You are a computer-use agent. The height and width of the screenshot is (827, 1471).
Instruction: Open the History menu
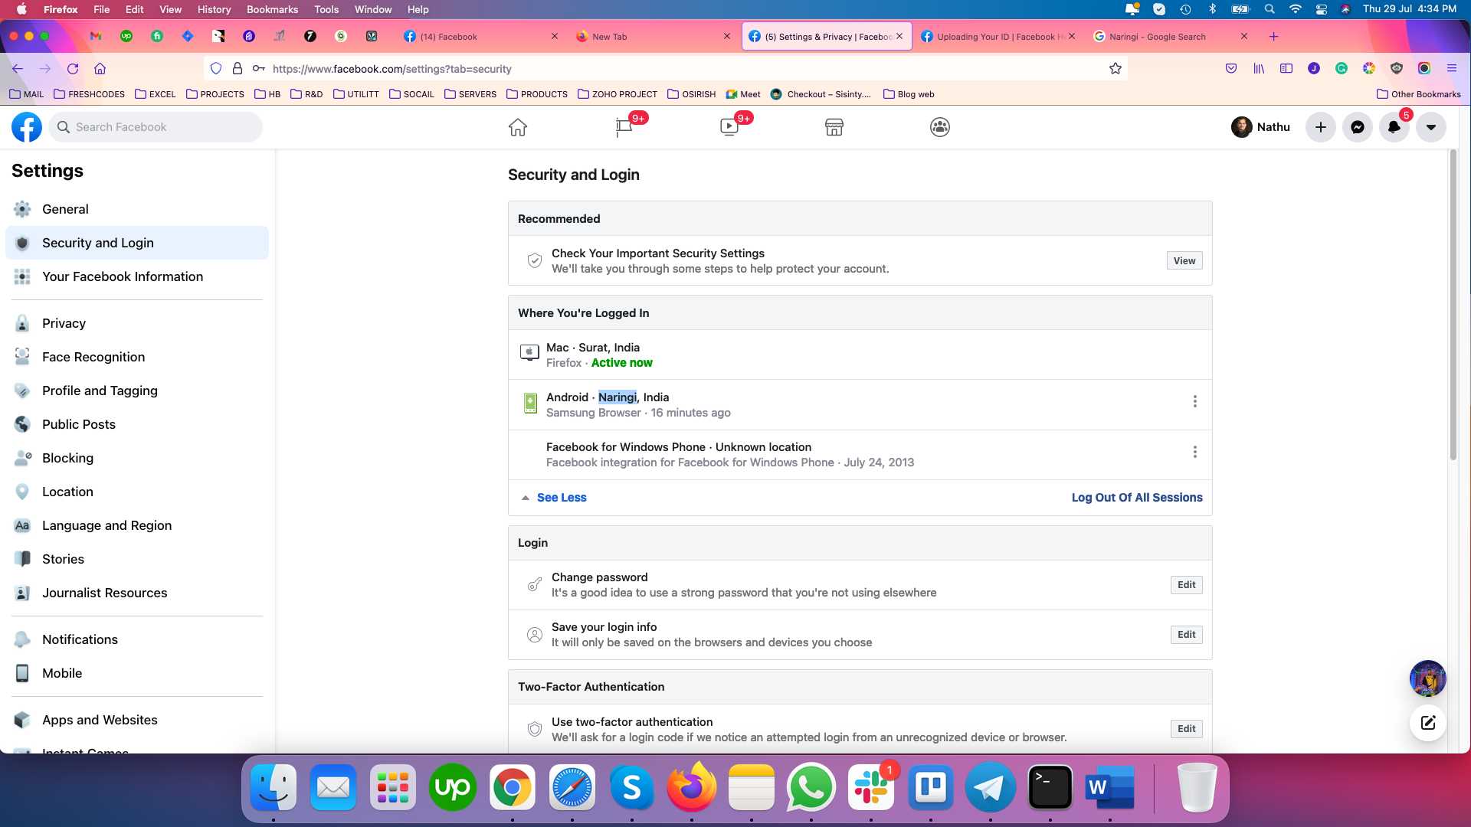(x=214, y=9)
